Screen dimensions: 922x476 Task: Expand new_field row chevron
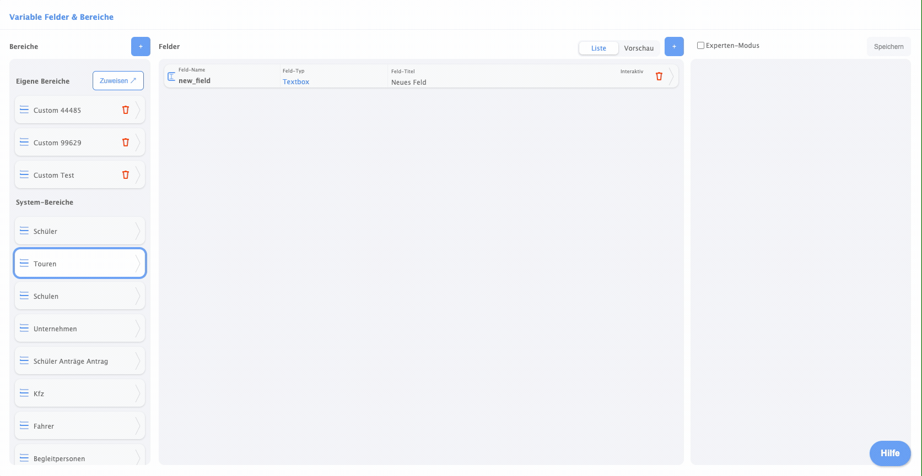point(671,76)
